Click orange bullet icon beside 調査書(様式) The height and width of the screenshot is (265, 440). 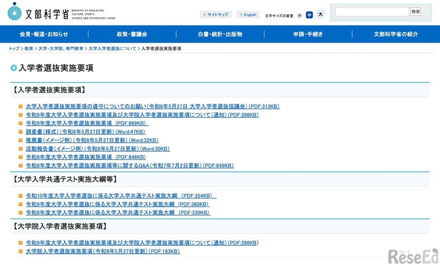(x=20, y=131)
